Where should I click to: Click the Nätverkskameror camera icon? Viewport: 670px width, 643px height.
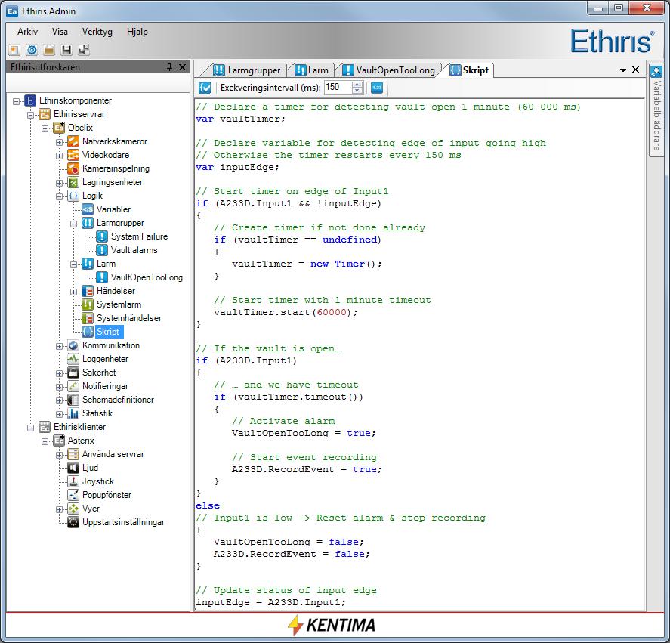pos(73,141)
